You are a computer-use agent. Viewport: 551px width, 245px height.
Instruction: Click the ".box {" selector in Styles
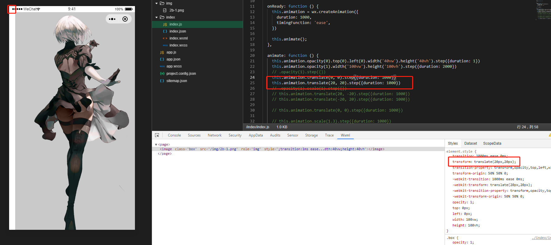[x=452, y=238]
